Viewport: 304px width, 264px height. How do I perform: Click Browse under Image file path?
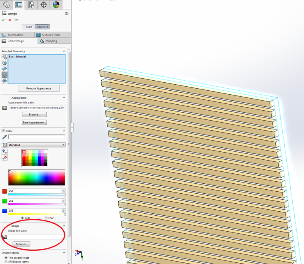click(22, 244)
